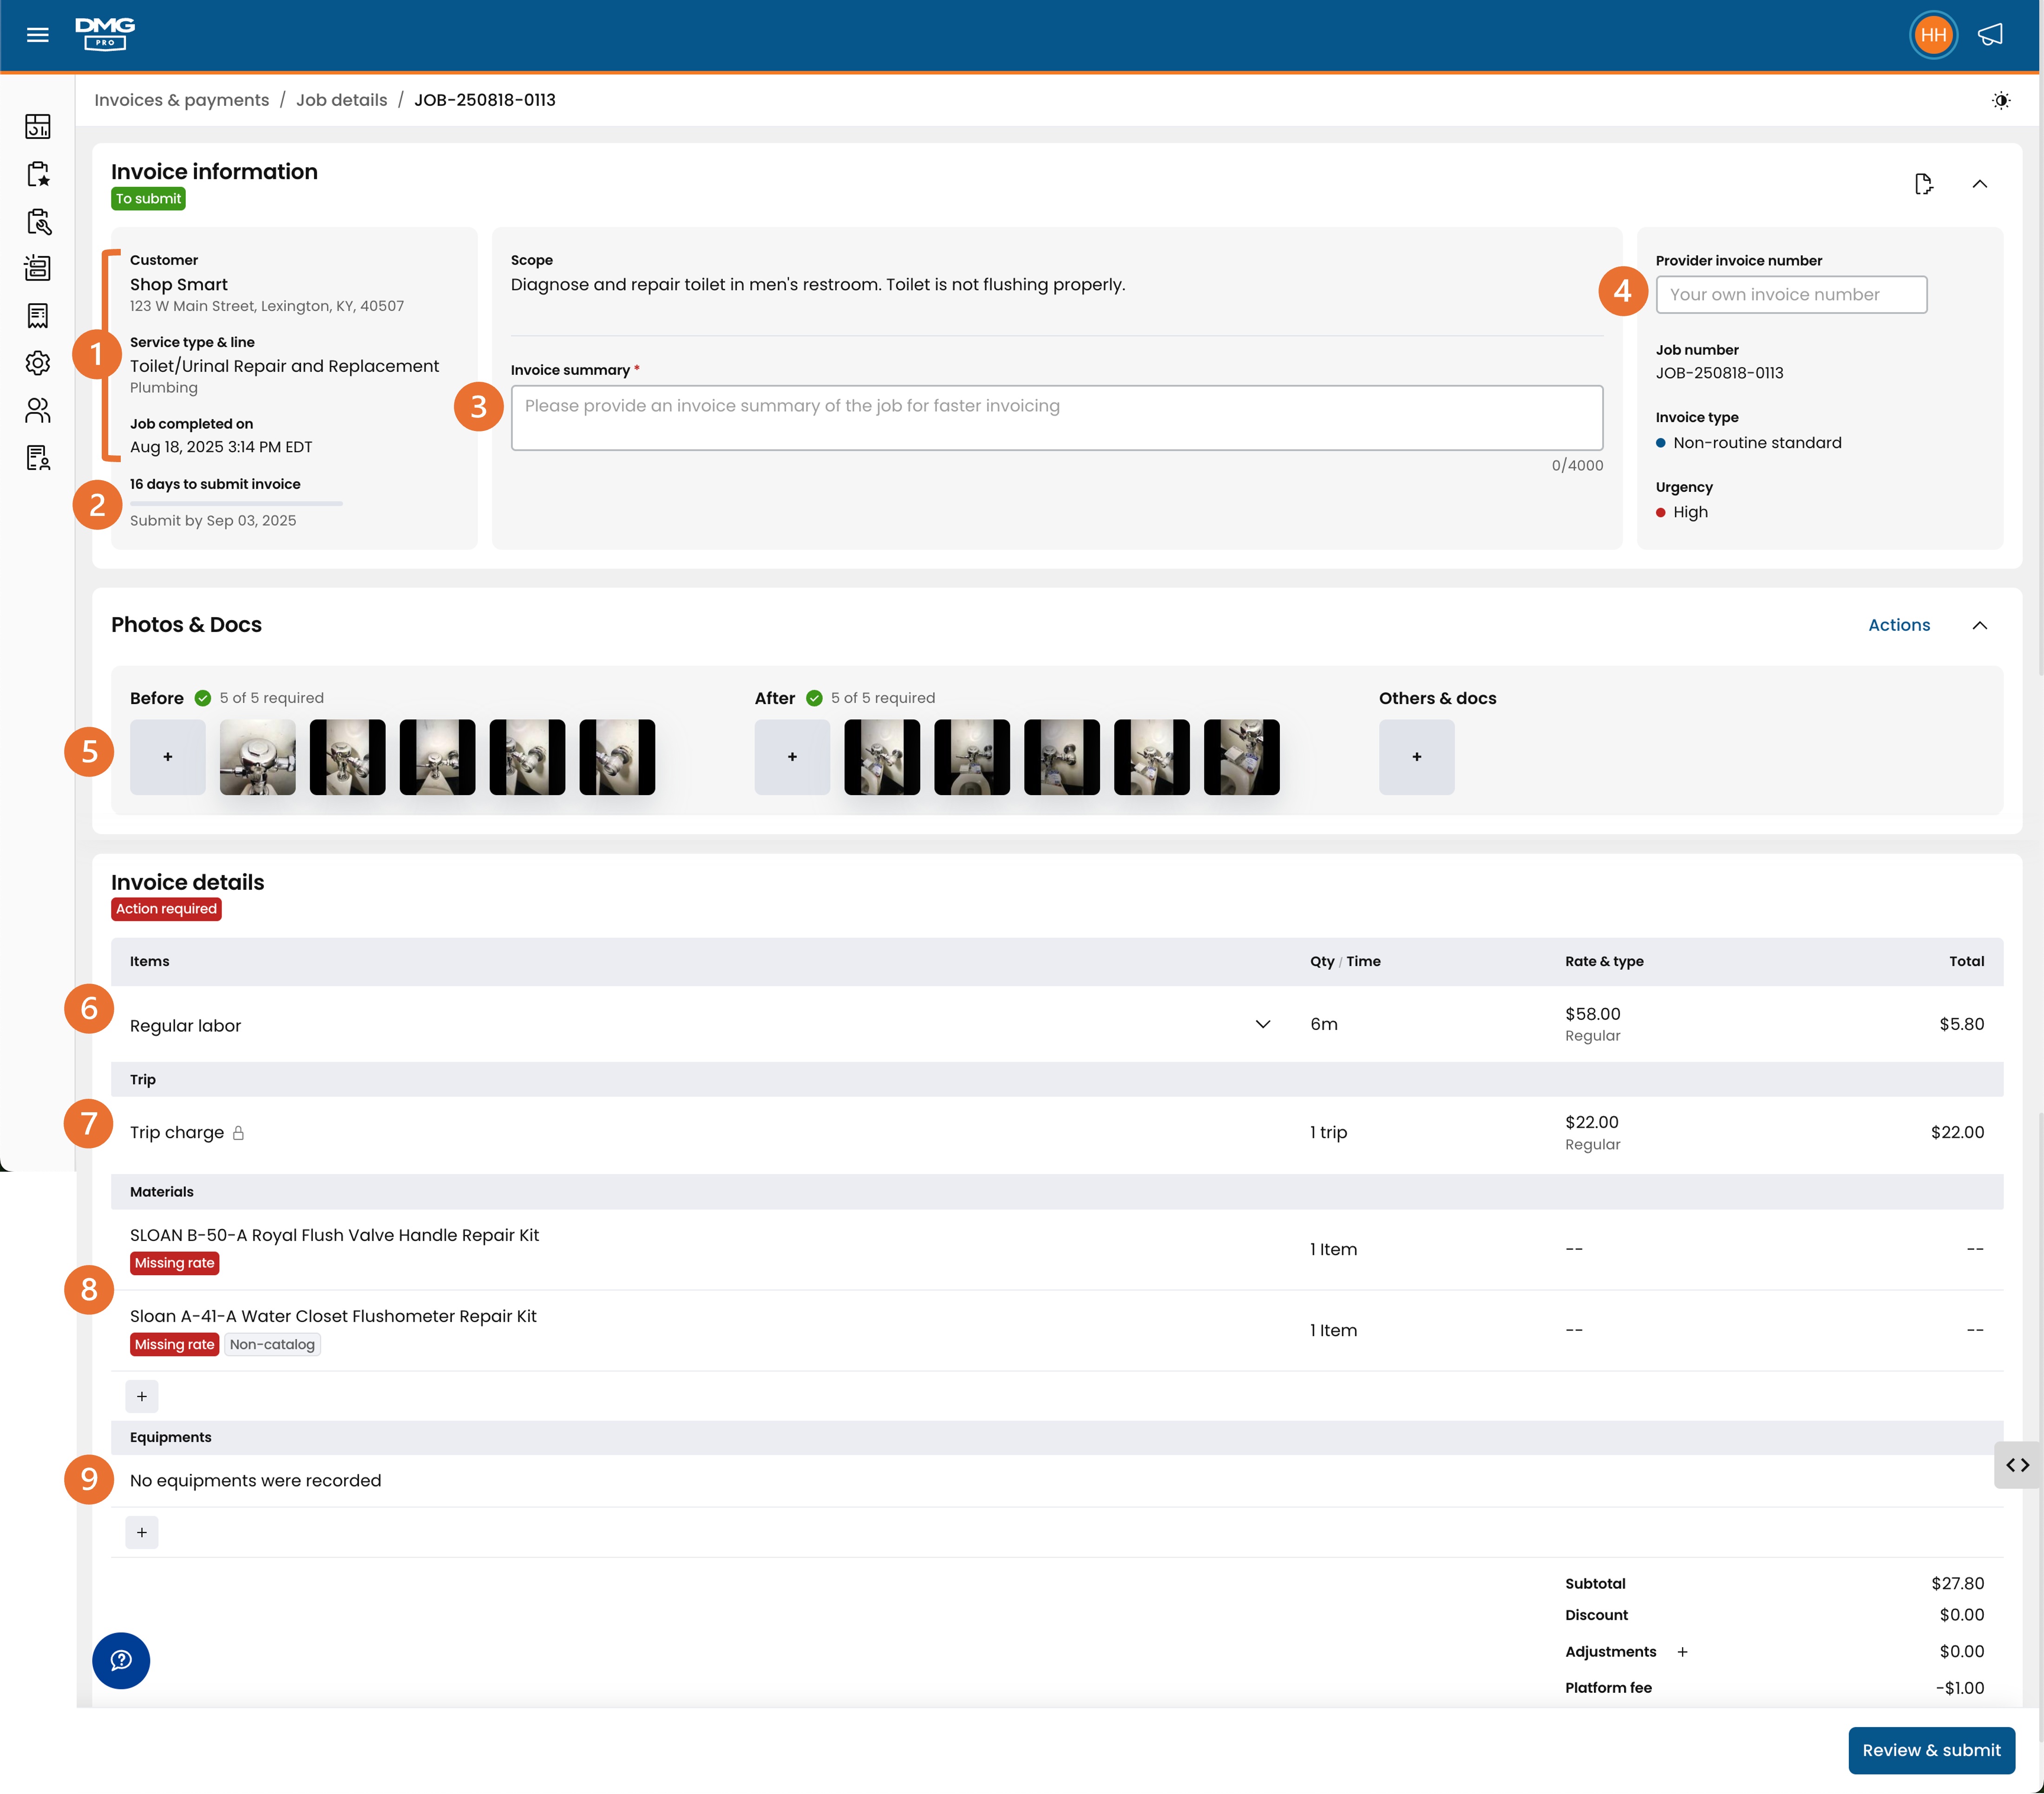Focus the Provider invoice number field

1791,295
